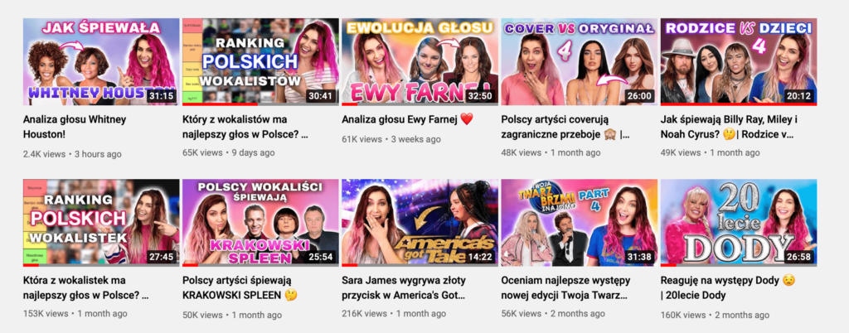Open title 'Oceniam najlepsze występy nowej edycji'
The image size is (849, 333).
coord(567,287)
